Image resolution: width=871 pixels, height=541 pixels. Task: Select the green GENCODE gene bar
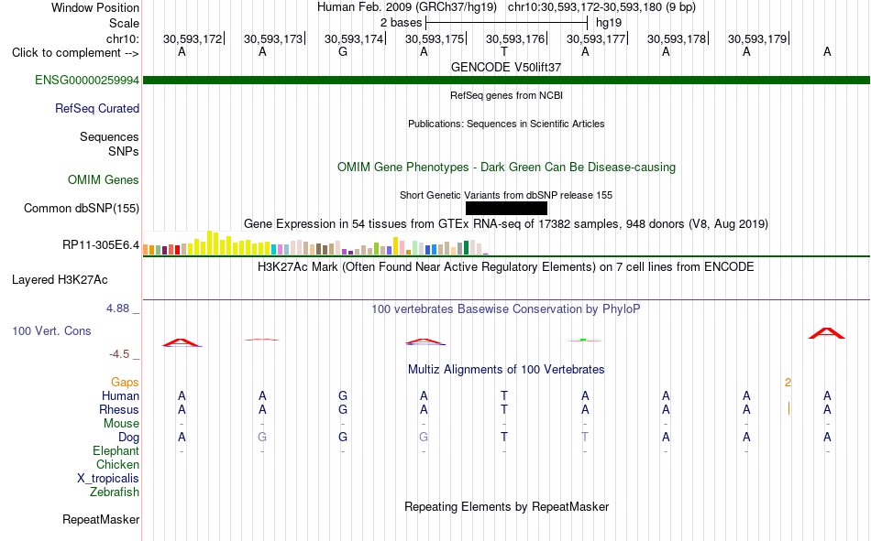tap(506, 80)
